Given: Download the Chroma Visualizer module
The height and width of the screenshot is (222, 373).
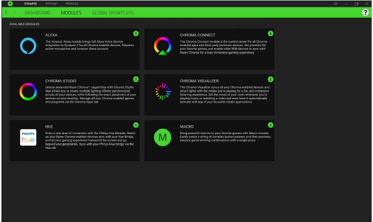Looking at the screenshot, I should [x=270, y=79].
